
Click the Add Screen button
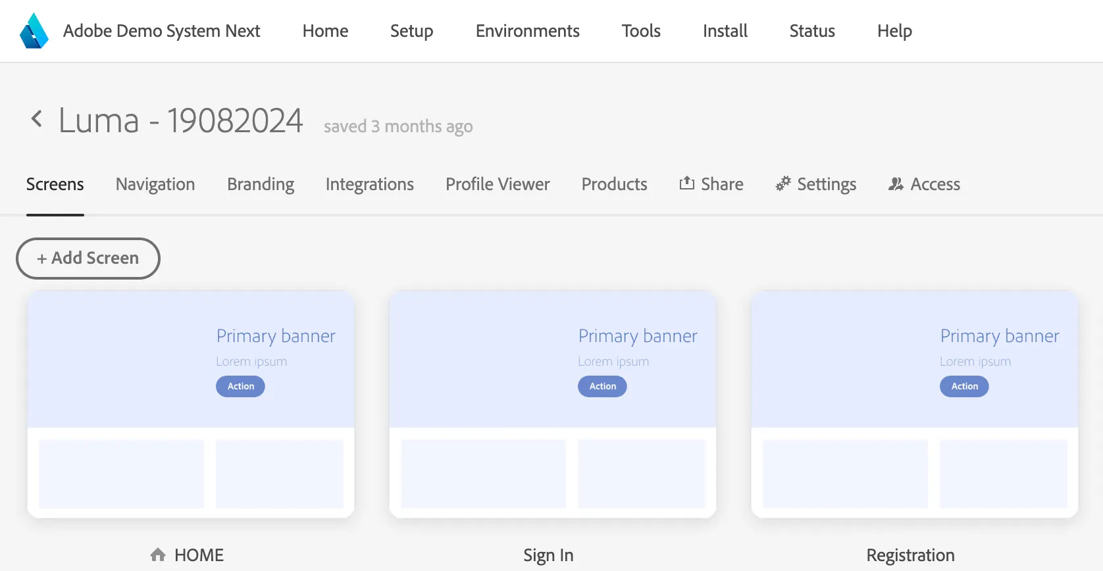[x=88, y=259]
